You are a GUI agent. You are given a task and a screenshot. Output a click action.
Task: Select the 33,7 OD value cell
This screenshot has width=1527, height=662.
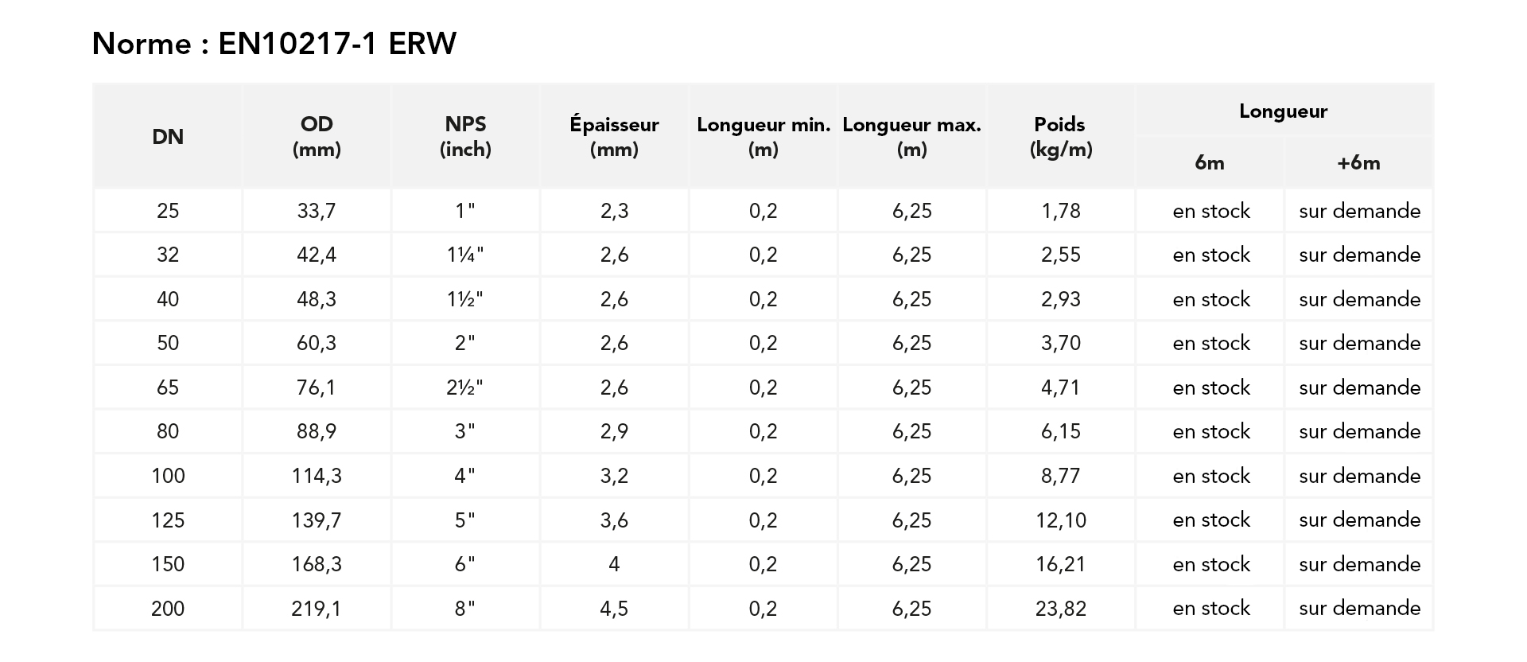click(317, 211)
